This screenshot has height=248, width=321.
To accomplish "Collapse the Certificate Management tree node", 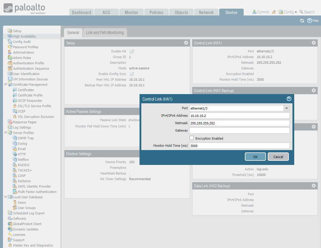I will click(6, 85).
